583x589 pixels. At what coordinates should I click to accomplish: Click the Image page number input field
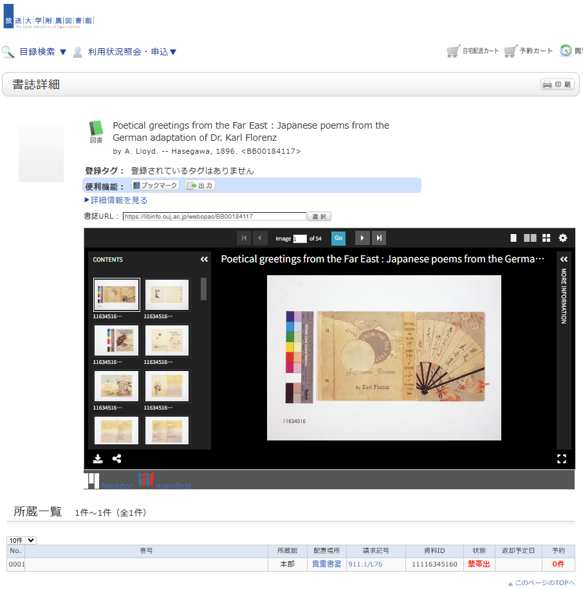point(300,239)
